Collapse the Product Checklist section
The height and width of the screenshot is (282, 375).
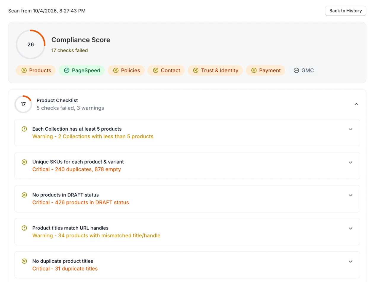(x=356, y=104)
